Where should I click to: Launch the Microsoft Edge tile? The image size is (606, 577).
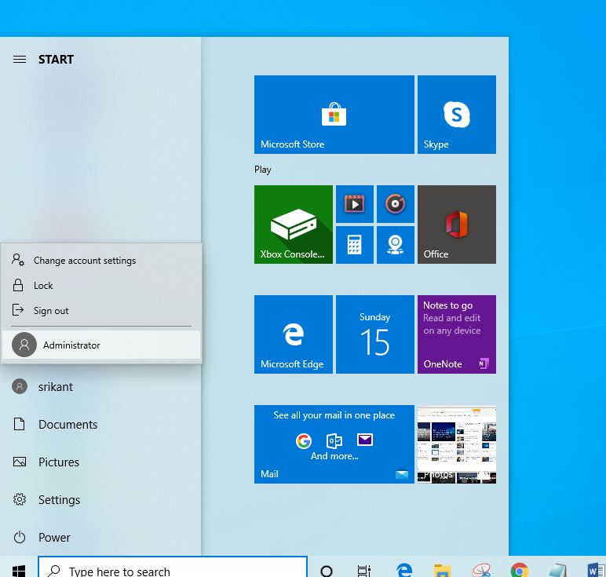(x=294, y=334)
